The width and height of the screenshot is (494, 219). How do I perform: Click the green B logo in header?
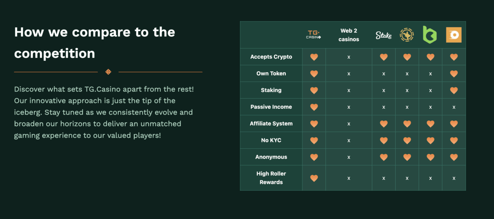coord(430,35)
